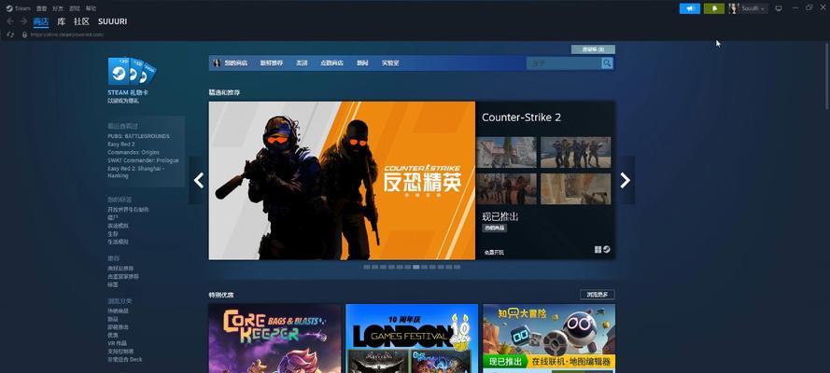Focus the store search field
The image size is (830, 373).
[x=564, y=63]
